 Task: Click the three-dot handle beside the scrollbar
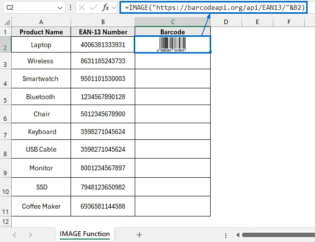point(226,235)
